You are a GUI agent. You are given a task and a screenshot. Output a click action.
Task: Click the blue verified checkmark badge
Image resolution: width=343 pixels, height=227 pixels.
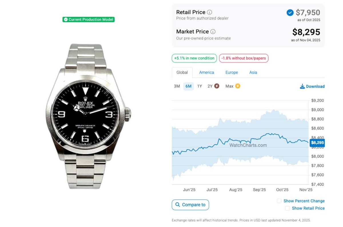click(290, 13)
